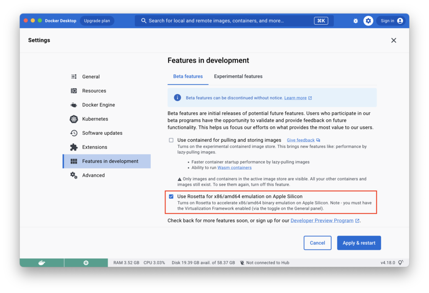Screen dimensions: 429x293
Task: Click the Docker Desktop title text
Action: pos(60,21)
